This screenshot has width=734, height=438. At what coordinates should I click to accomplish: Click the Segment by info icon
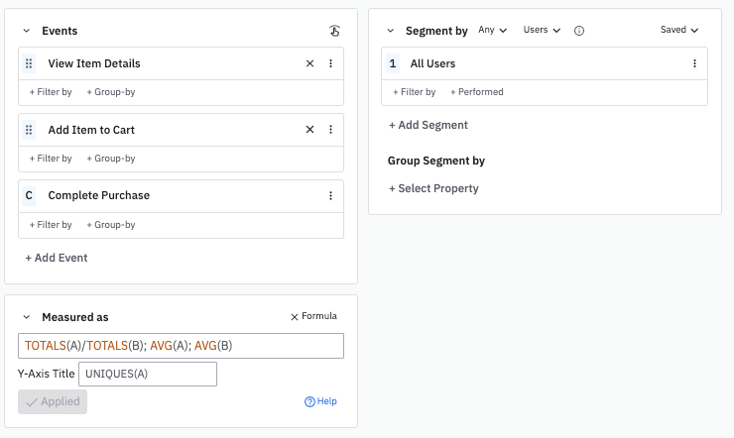[x=579, y=31]
